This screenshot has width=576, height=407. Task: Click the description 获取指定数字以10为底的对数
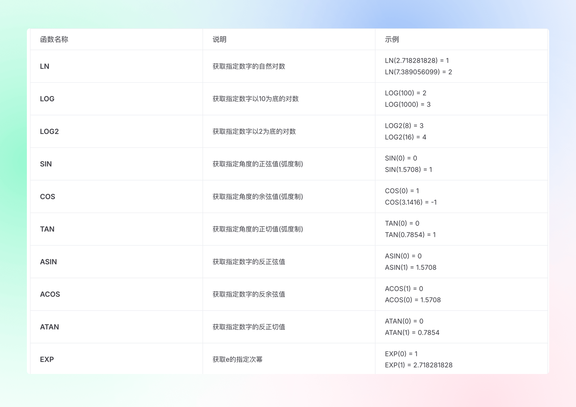pyautogui.click(x=255, y=99)
